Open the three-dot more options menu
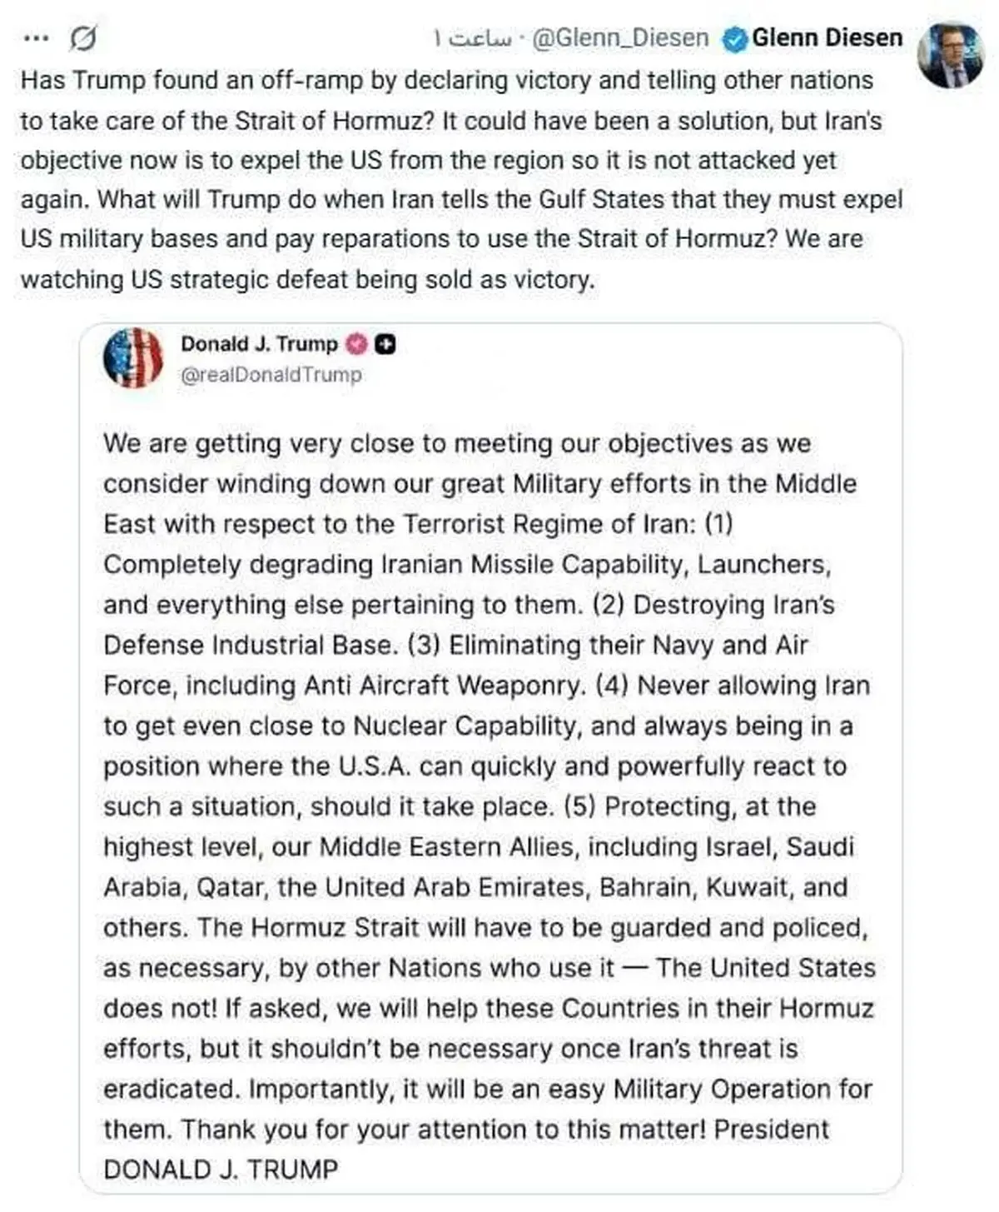Image resolution: width=999 pixels, height=1212 pixels. coord(37,38)
